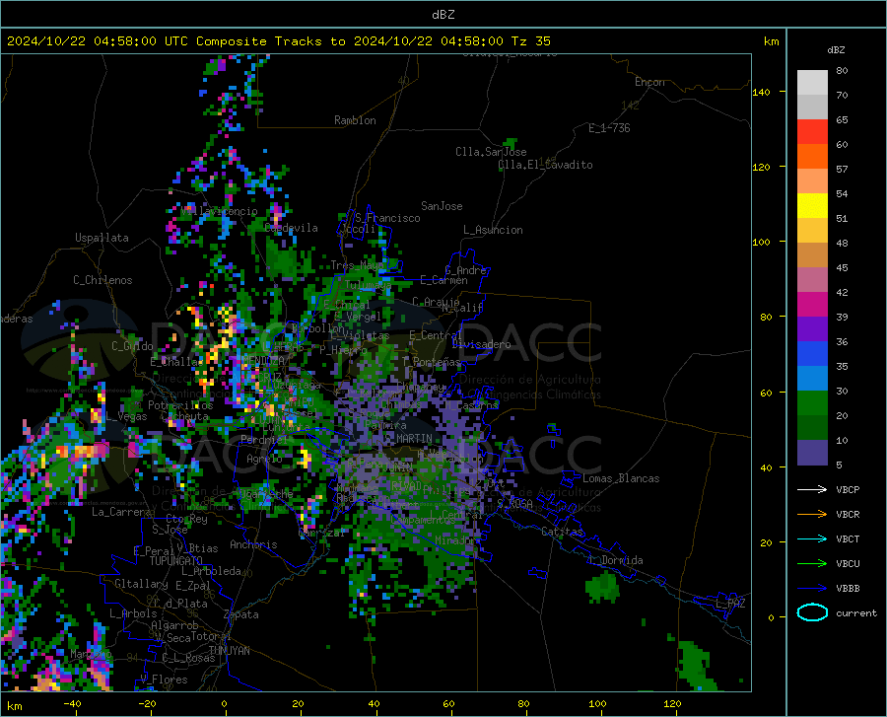Pick the magenta 39-42 dBZ swatch
Screen dimensions: 887x717
812,305
